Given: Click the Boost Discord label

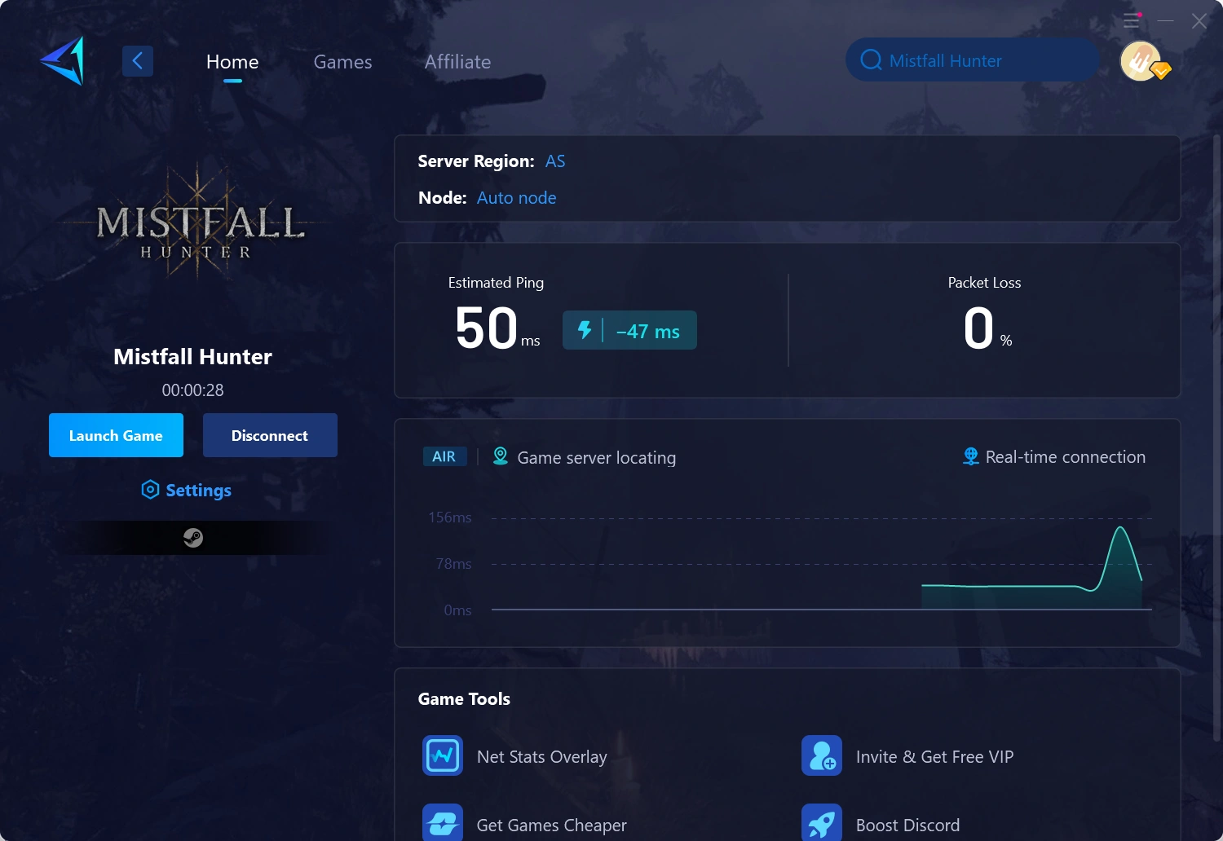Looking at the screenshot, I should [x=907, y=826].
